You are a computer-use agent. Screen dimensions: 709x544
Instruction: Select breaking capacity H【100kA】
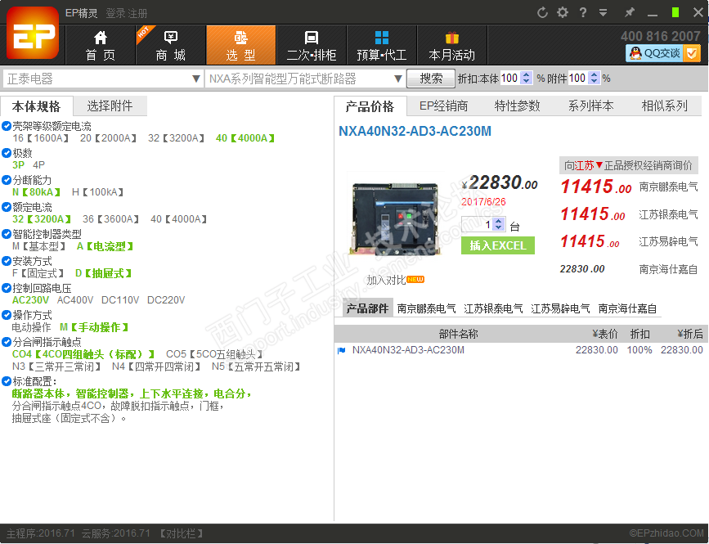pos(97,192)
